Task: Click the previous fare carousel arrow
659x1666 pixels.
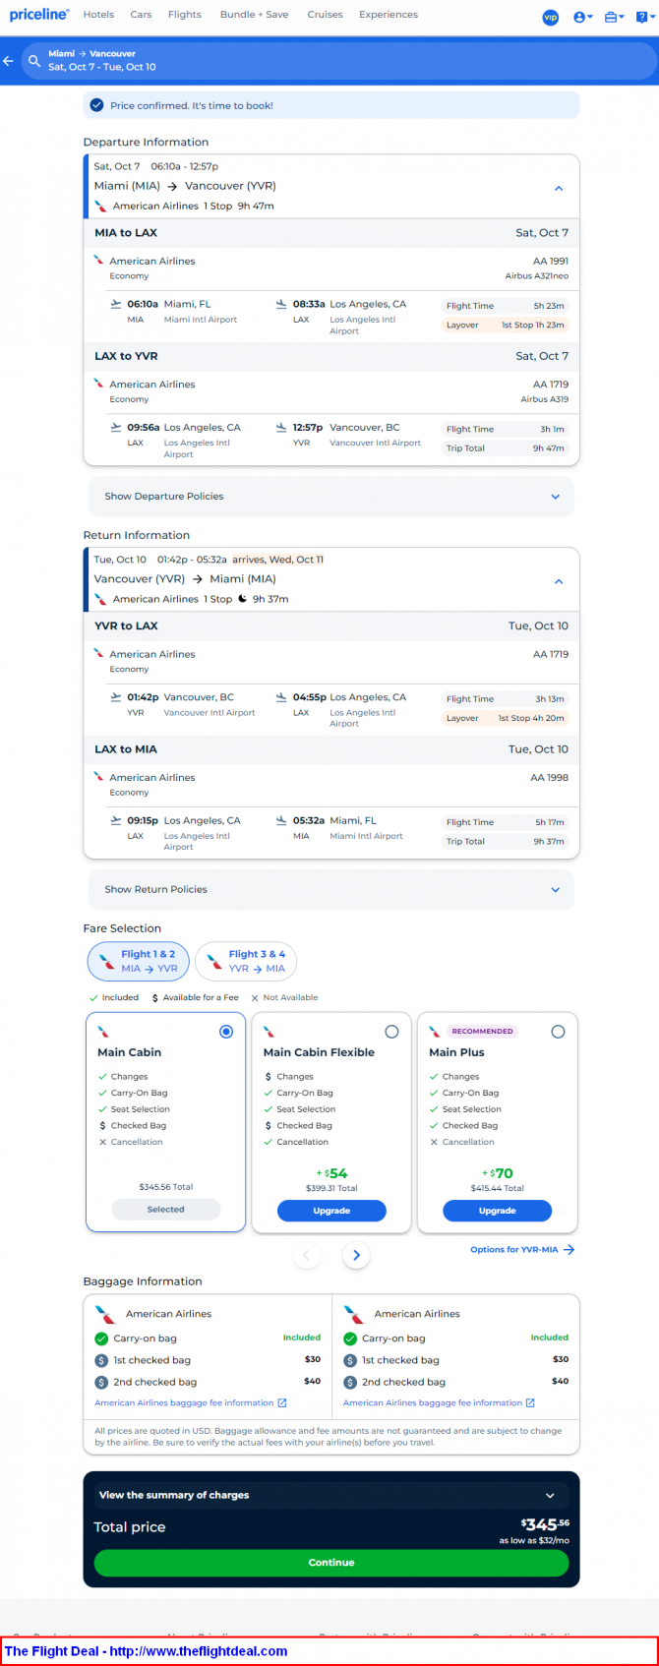Action: coord(307,1255)
